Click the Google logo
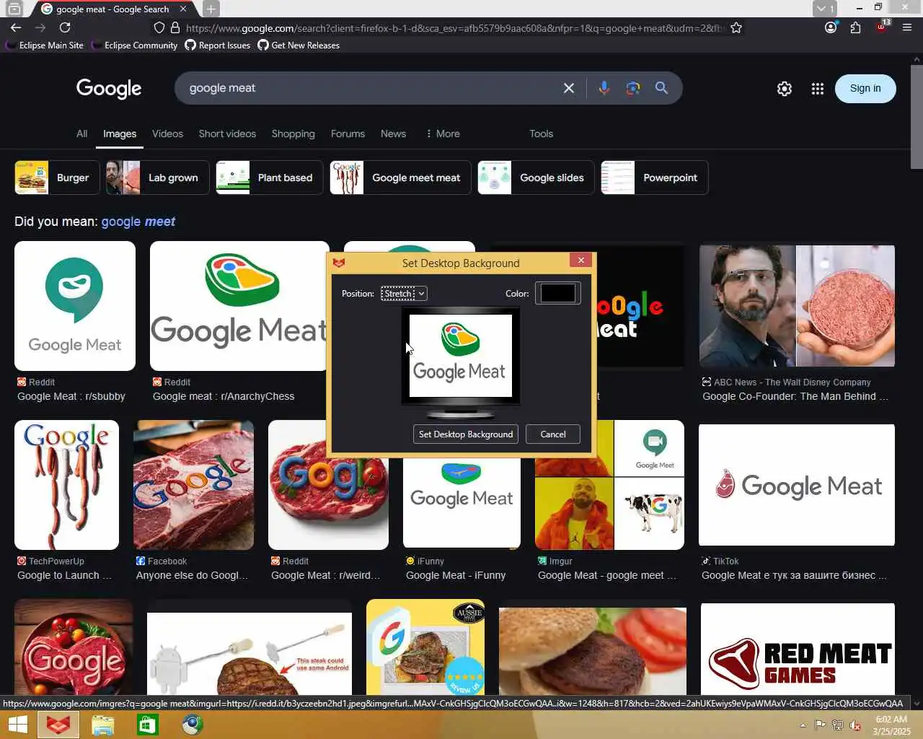923x739 pixels. [x=109, y=89]
